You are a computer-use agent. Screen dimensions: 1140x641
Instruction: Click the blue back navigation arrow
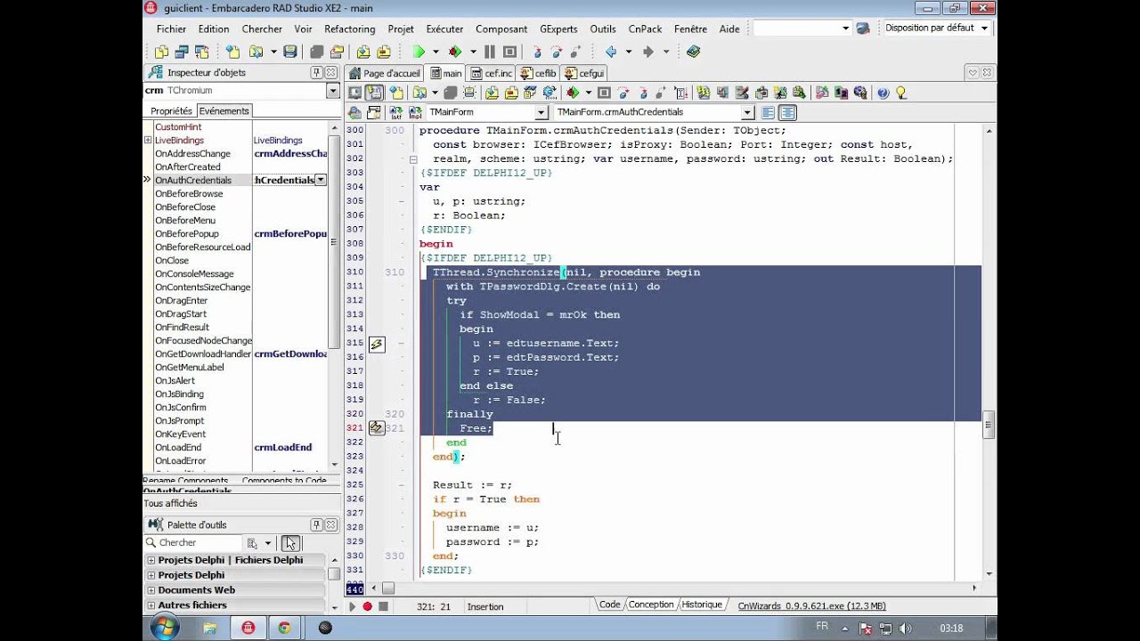[x=611, y=52]
